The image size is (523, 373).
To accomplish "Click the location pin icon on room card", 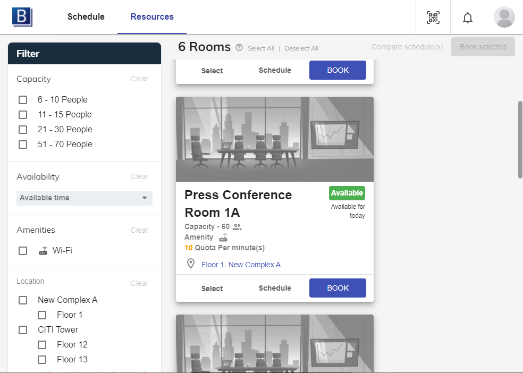I will [191, 264].
